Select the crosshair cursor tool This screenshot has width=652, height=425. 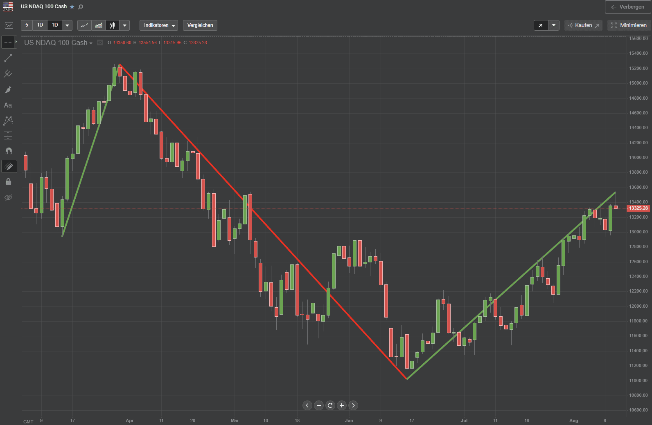tap(8, 42)
